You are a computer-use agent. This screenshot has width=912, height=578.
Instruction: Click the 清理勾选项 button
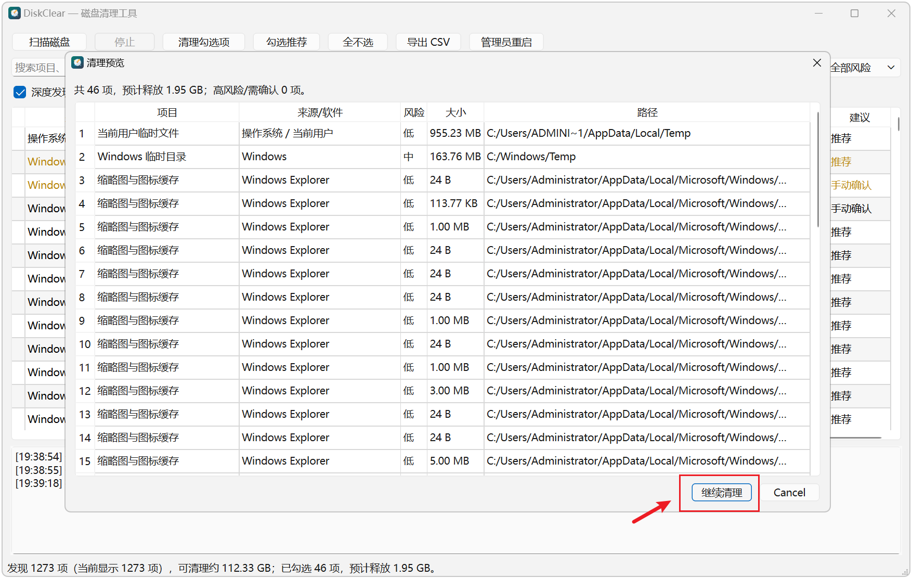204,42
